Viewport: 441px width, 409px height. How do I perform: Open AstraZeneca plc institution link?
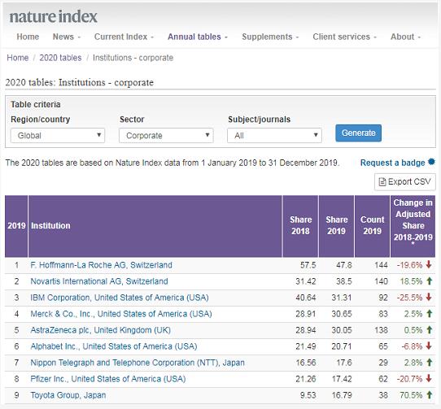pos(100,330)
